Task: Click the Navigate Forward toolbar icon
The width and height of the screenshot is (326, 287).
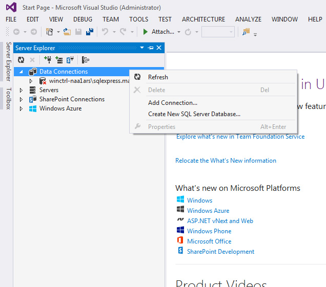Action: pyautogui.click(x=34, y=32)
